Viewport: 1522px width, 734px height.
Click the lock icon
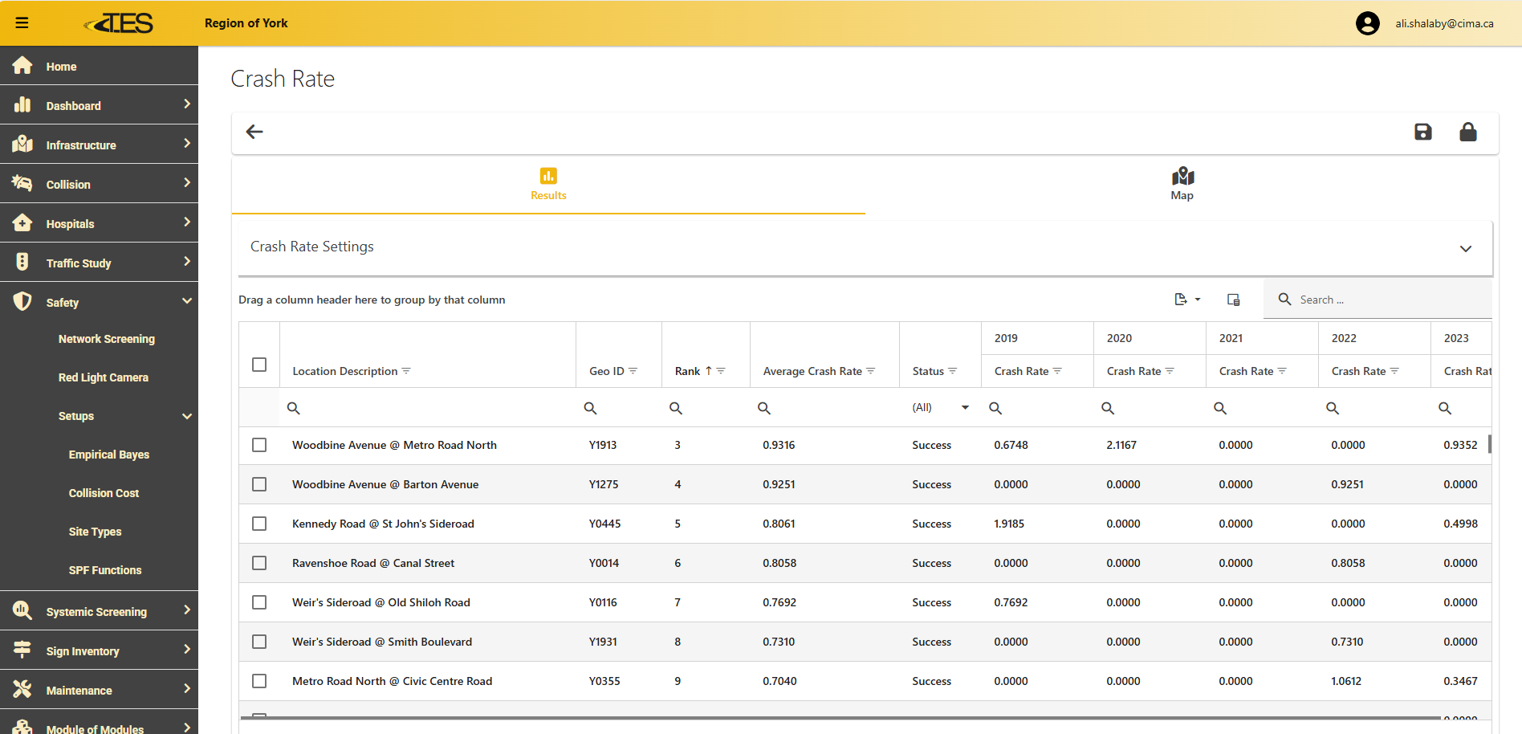click(1467, 132)
